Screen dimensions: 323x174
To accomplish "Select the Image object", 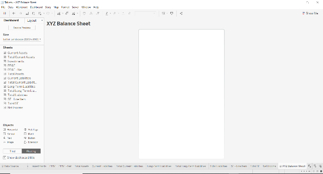I will tap(8, 142).
